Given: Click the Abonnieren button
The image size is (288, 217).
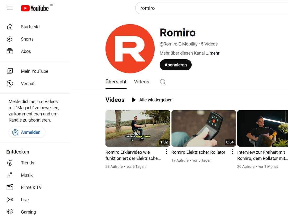Looking at the screenshot, I should pyautogui.click(x=175, y=65).
